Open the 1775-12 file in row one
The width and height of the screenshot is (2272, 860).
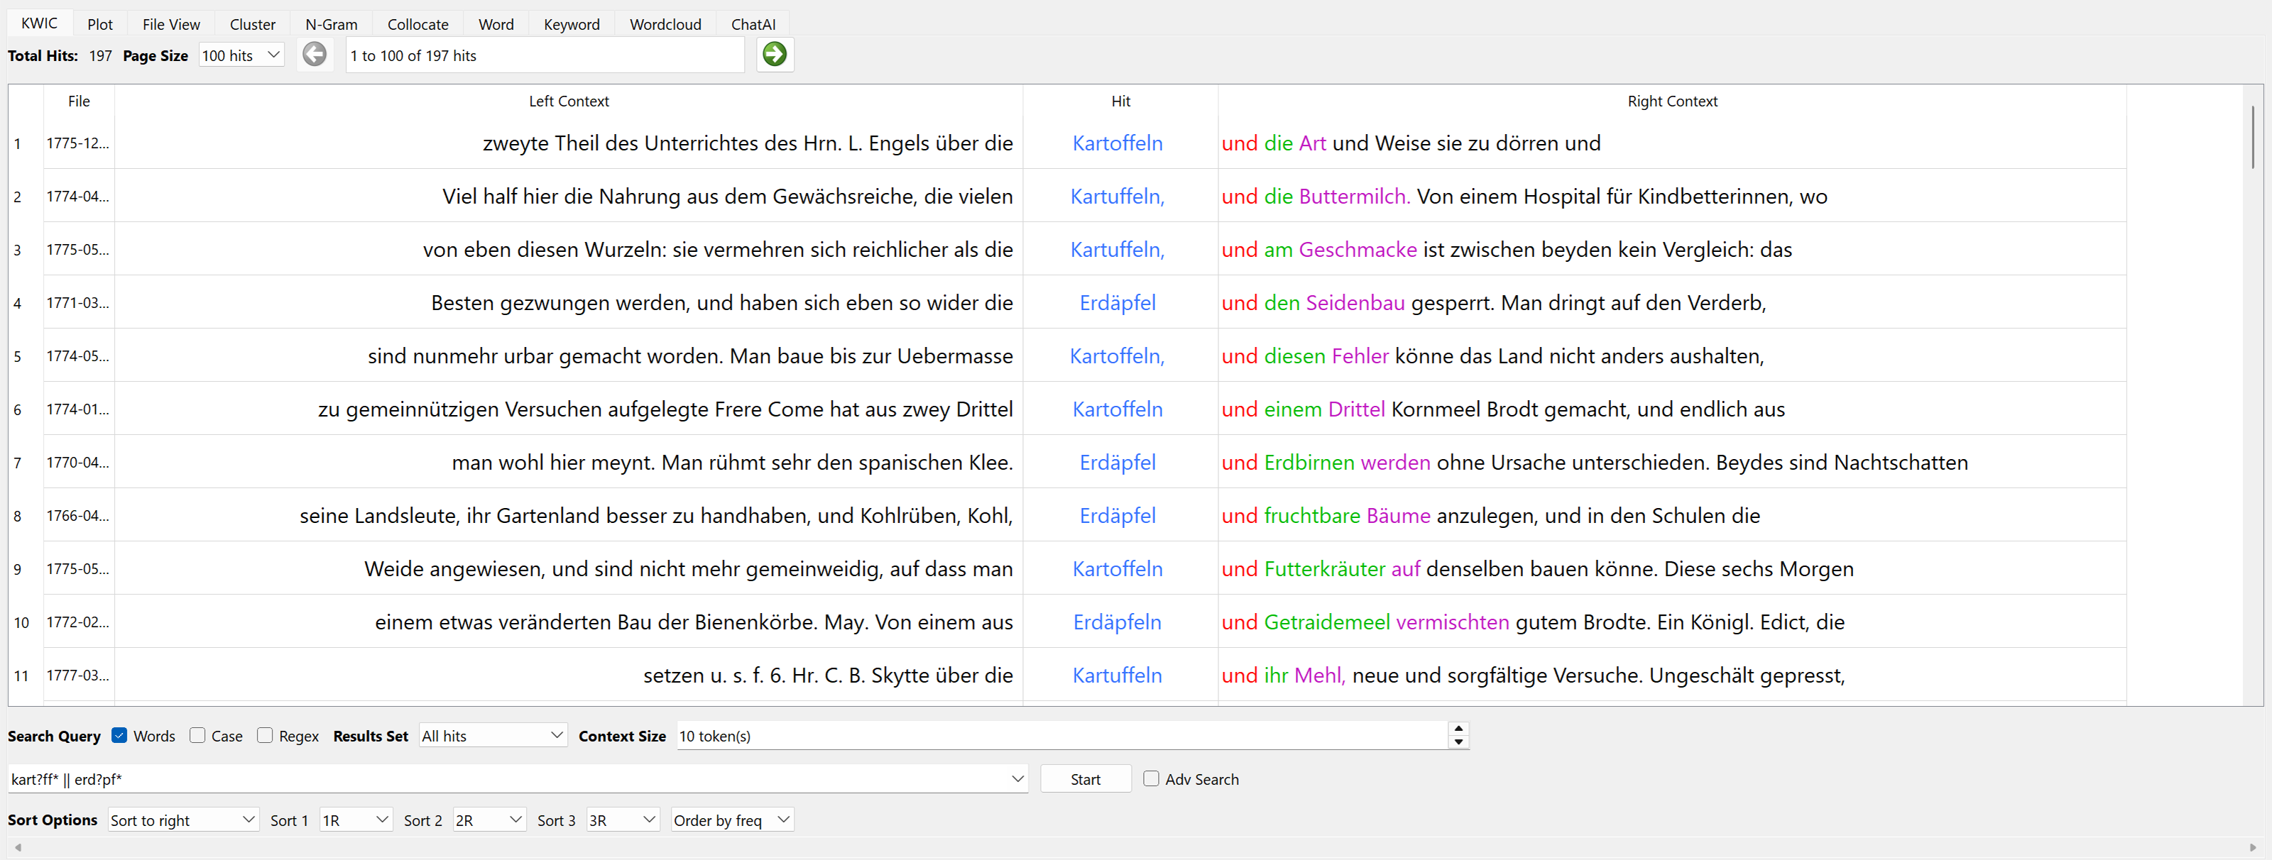(77, 143)
